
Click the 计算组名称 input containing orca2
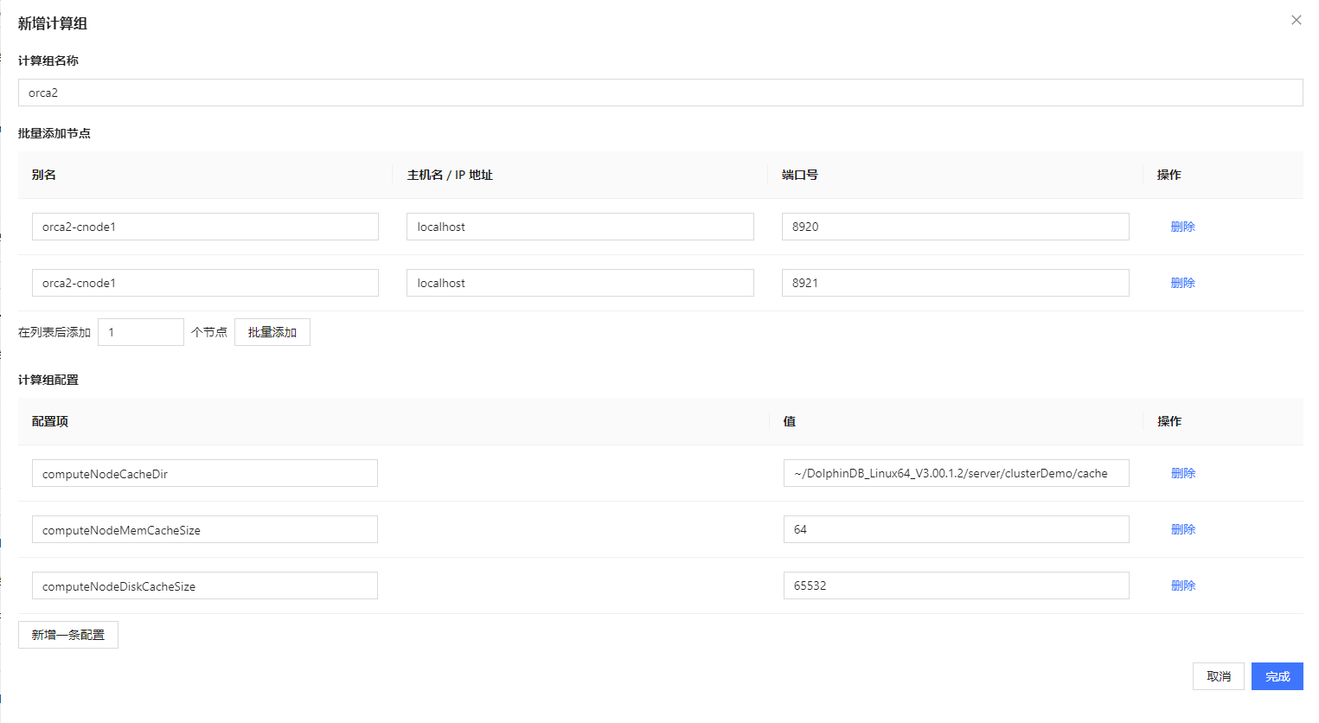point(660,93)
